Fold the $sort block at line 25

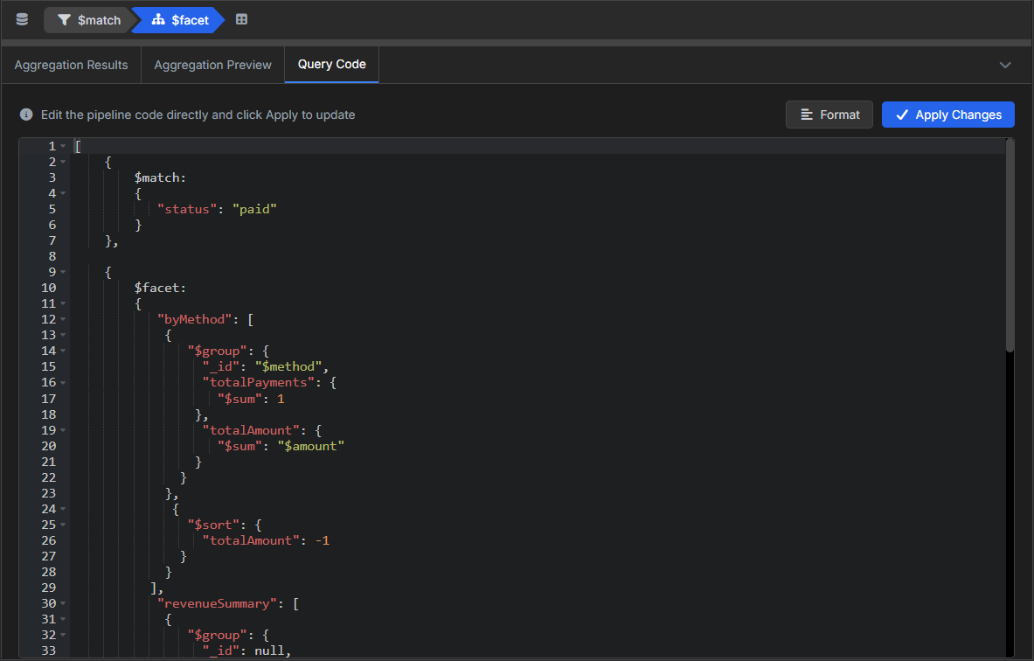(63, 525)
